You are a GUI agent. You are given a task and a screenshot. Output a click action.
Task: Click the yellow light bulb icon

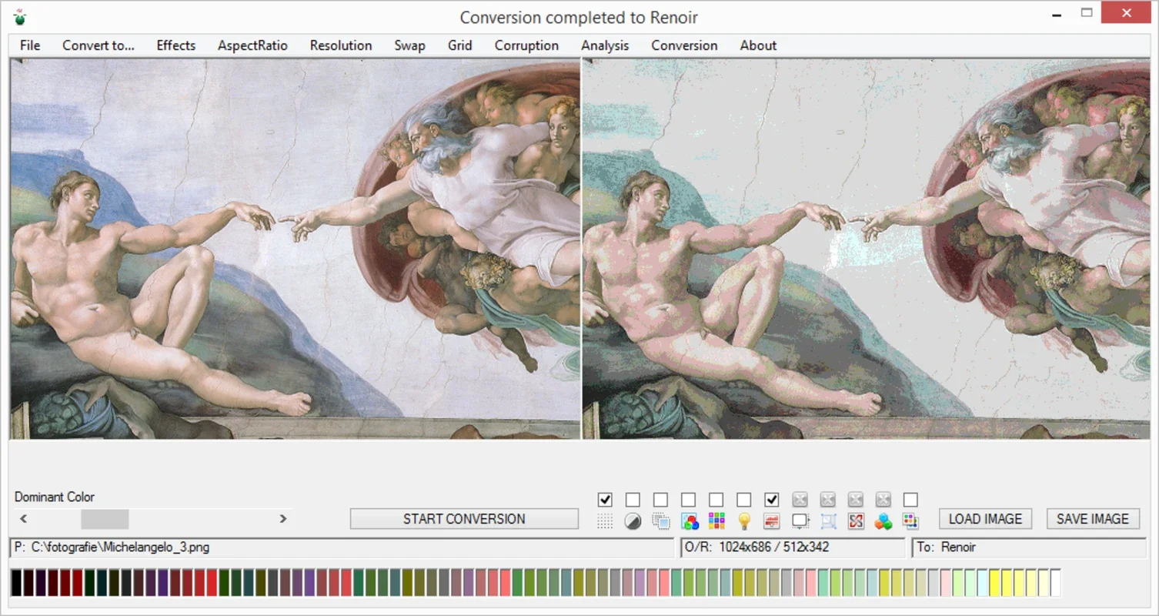(x=743, y=521)
